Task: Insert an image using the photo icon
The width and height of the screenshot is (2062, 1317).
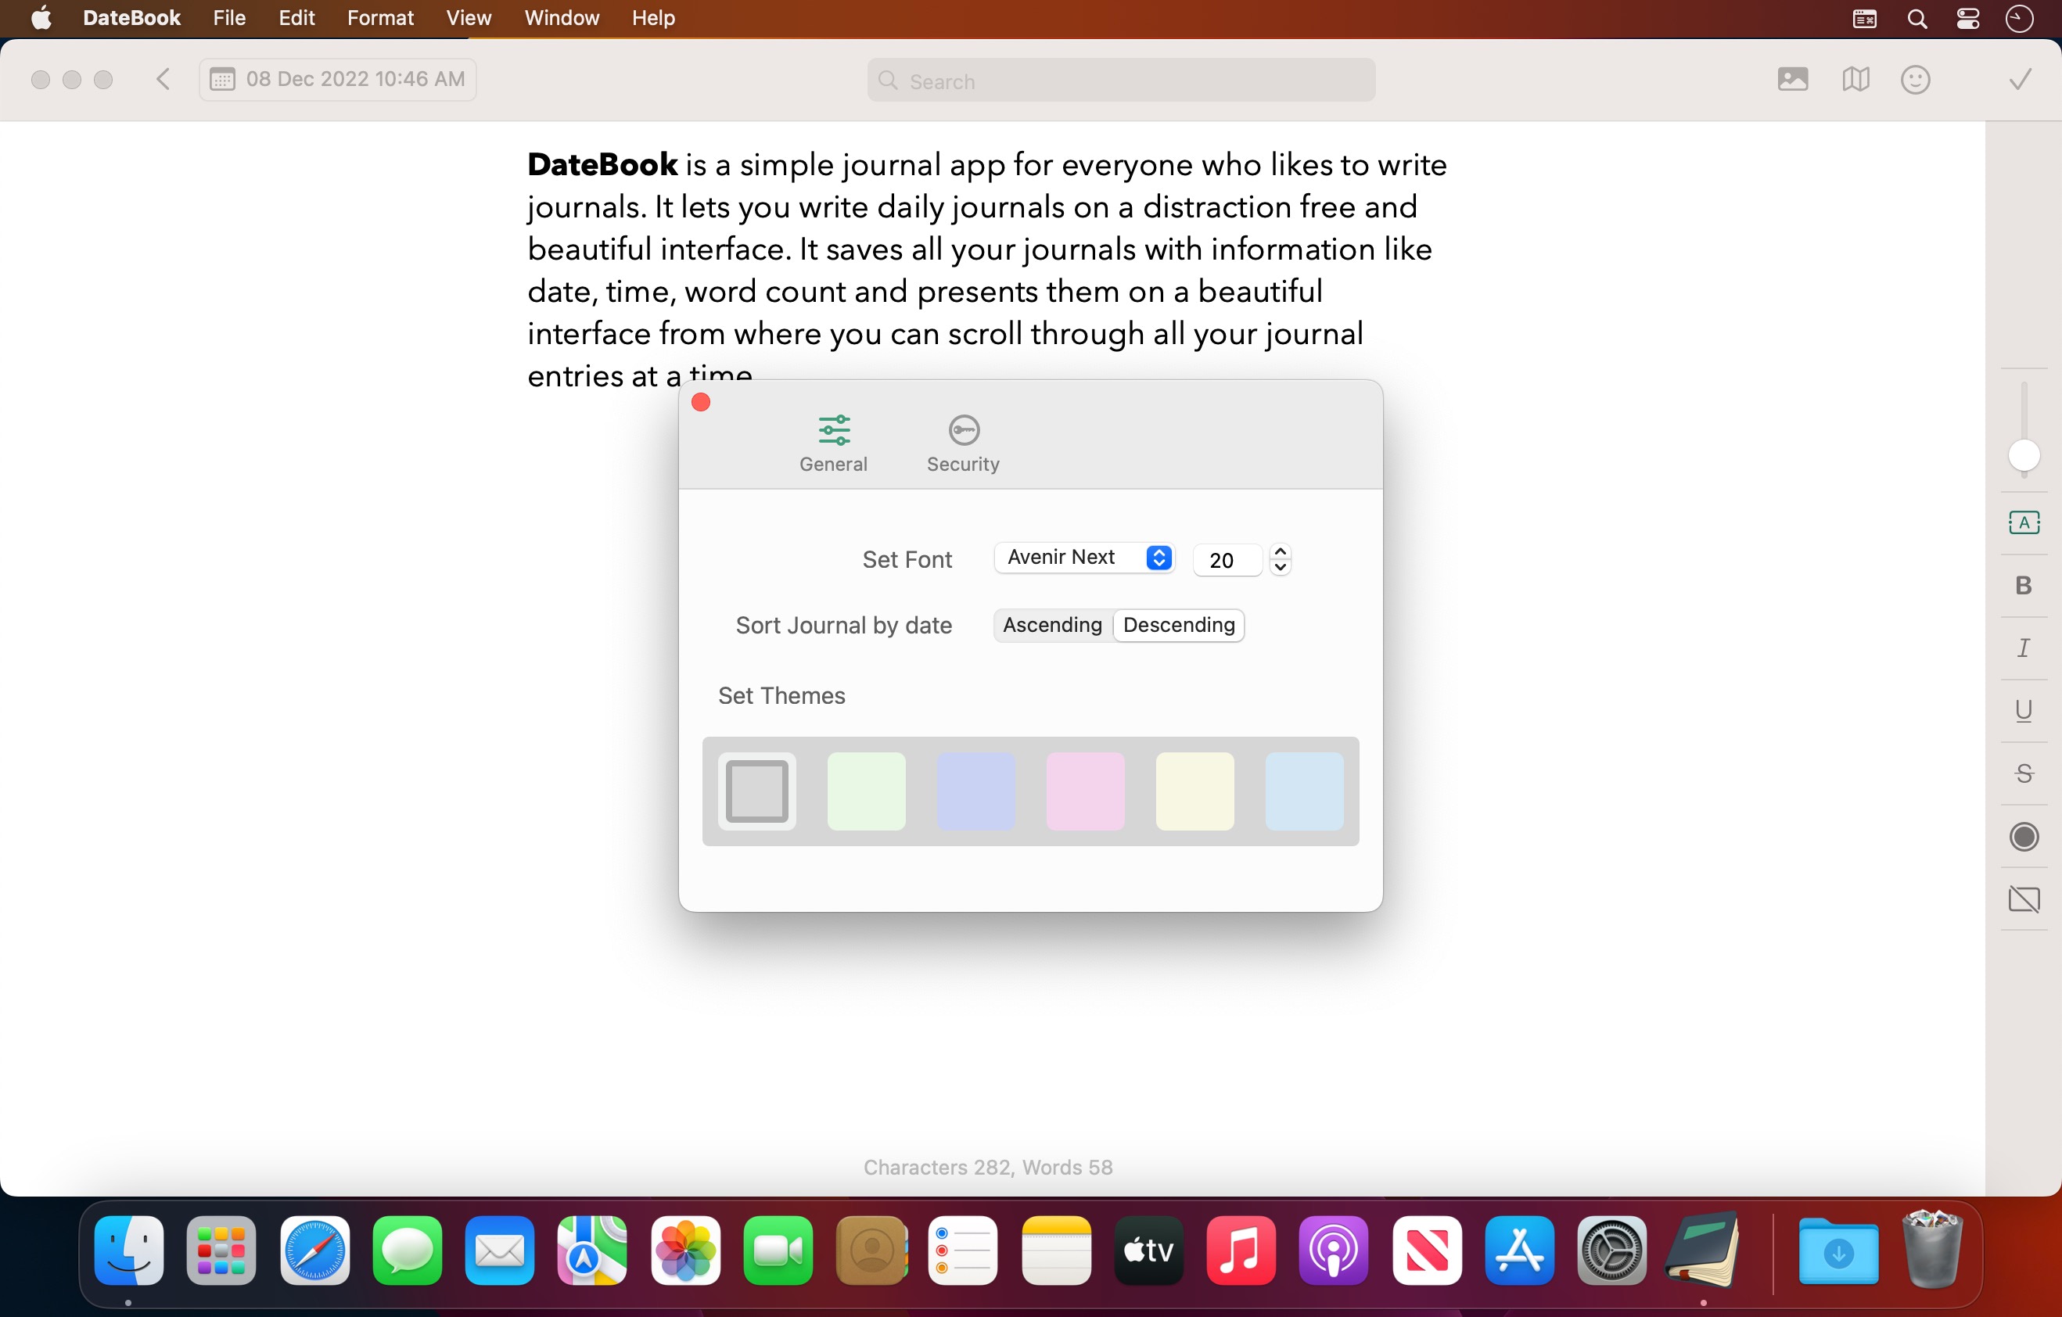Action: pyautogui.click(x=1792, y=80)
